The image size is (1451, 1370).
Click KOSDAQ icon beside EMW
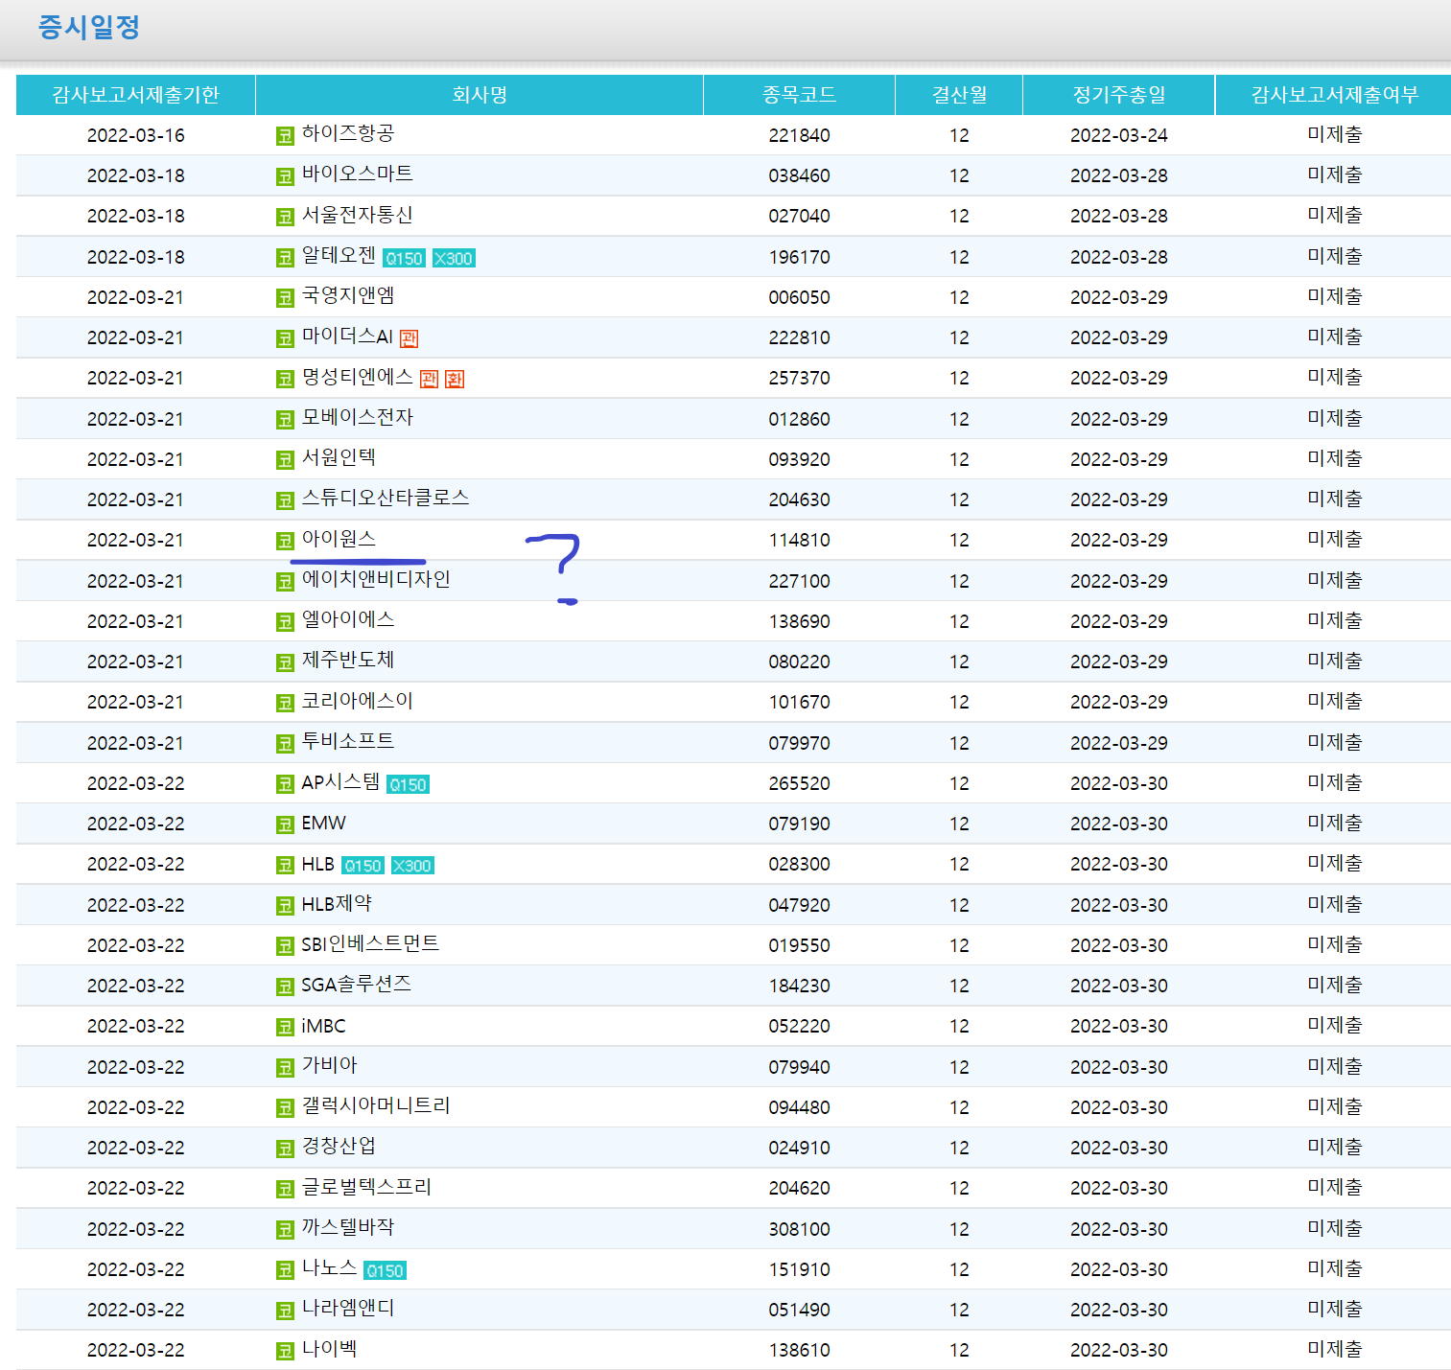coord(285,824)
